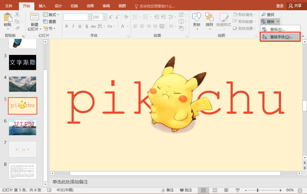This screenshot has width=307, height=194.
Task: Open the Shapes (形状) gallery
Action: pyautogui.click(x=197, y=17)
